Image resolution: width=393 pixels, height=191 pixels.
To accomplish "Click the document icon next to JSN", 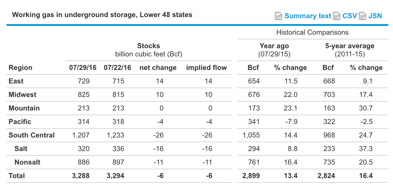I will 363,16.
